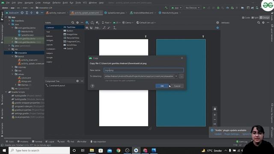
Task: Click the pan hand tool icon
Action: click(215, 109)
